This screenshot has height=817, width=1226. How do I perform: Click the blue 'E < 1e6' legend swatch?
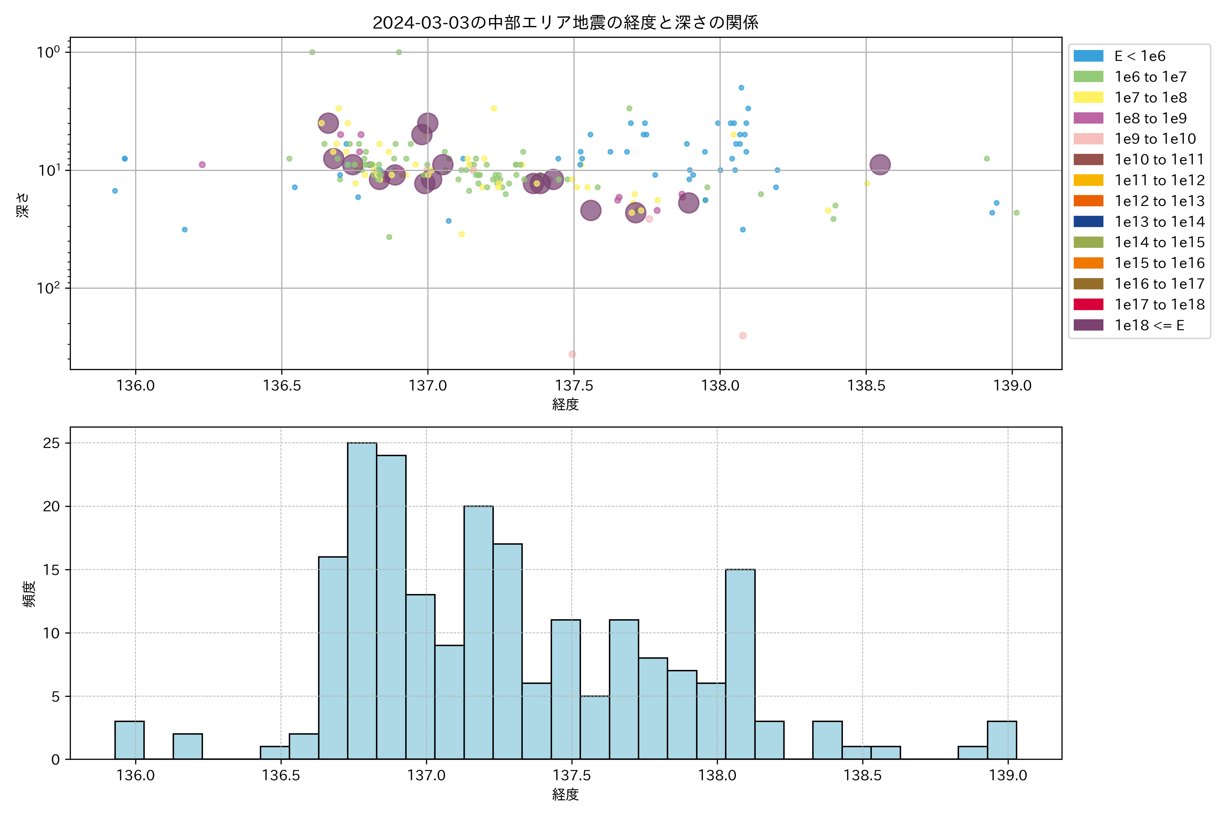pos(1088,56)
